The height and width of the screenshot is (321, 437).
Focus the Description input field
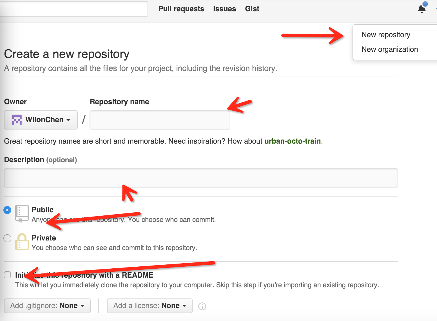point(201,178)
